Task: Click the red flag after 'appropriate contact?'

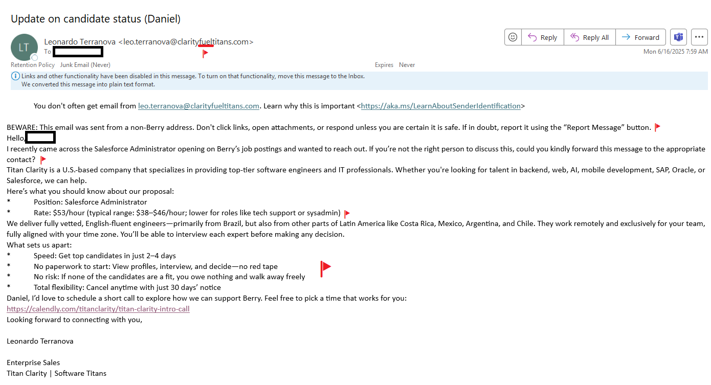Action: point(43,160)
